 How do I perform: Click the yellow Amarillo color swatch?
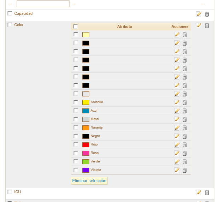(x=86, y=102)
